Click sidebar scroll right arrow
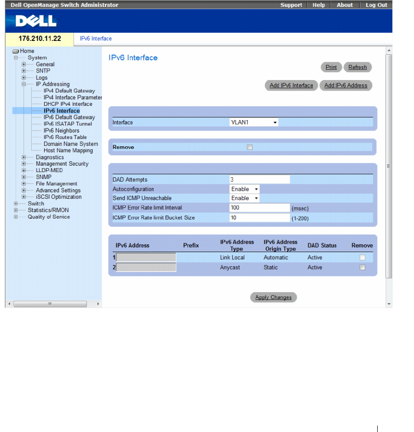The width and height of the screenshot is (414, 432). [x=98, y=304]
